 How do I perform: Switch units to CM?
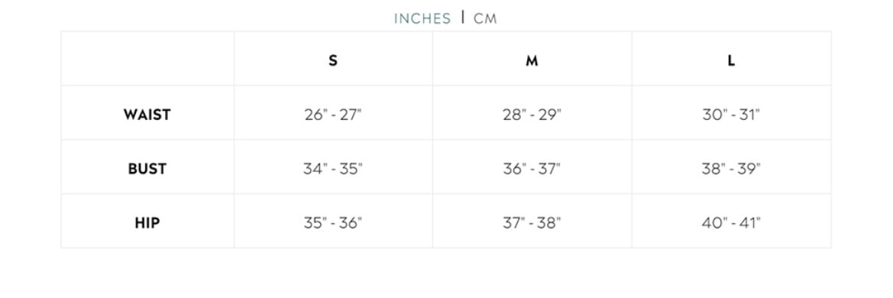pos(485,19)
